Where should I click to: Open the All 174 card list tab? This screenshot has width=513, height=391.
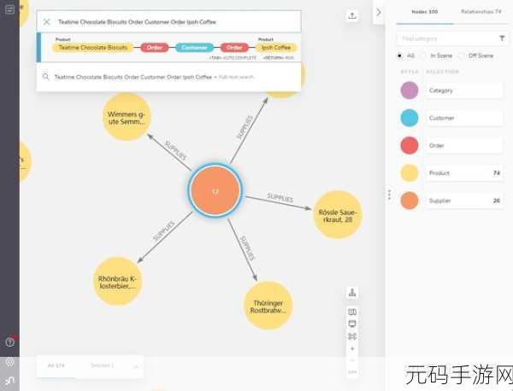click(56, 365)
